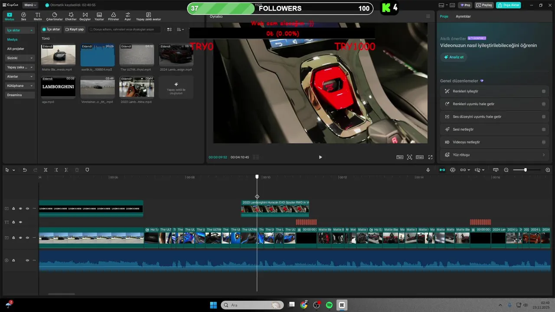
Task: Toggle Ses düzeyini uyumlu hale getir checkbox
Action: pyautogui.click(x=543, y=117)
